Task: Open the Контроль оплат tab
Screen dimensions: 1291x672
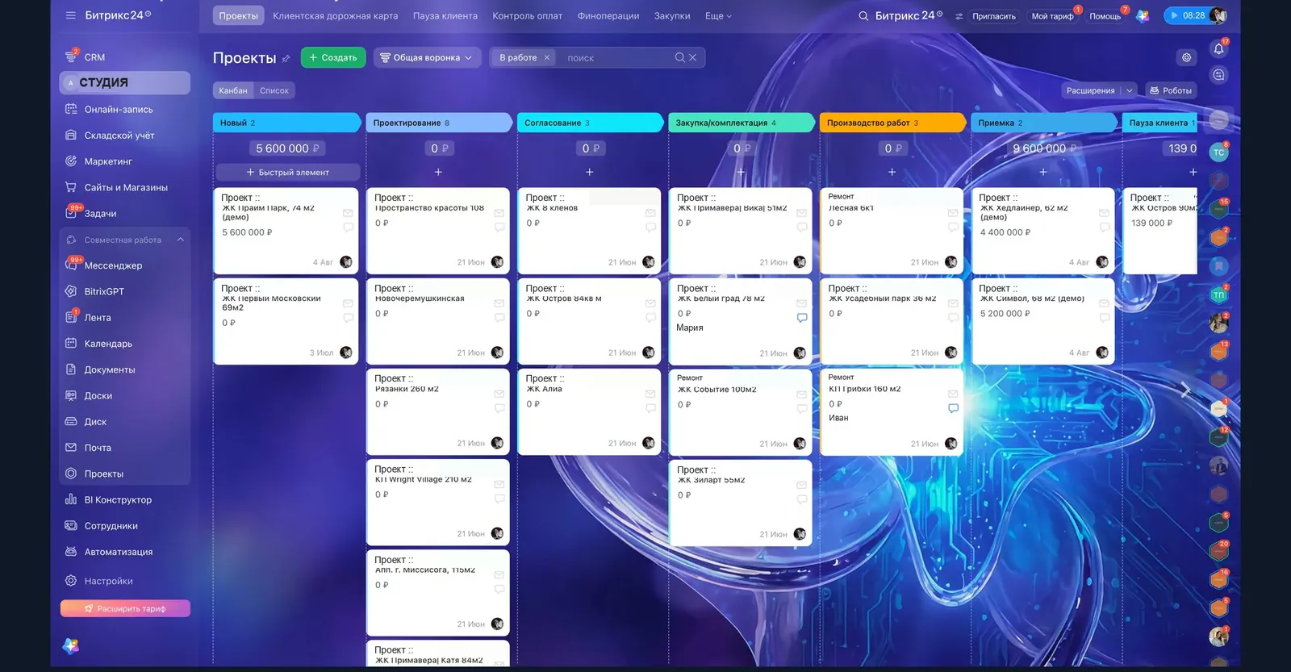Action: click(528, 16)
